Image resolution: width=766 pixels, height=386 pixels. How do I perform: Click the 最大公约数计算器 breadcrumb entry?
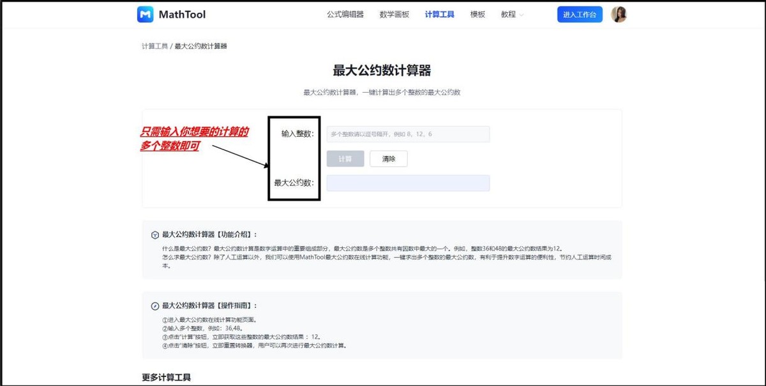coord(202,46)
